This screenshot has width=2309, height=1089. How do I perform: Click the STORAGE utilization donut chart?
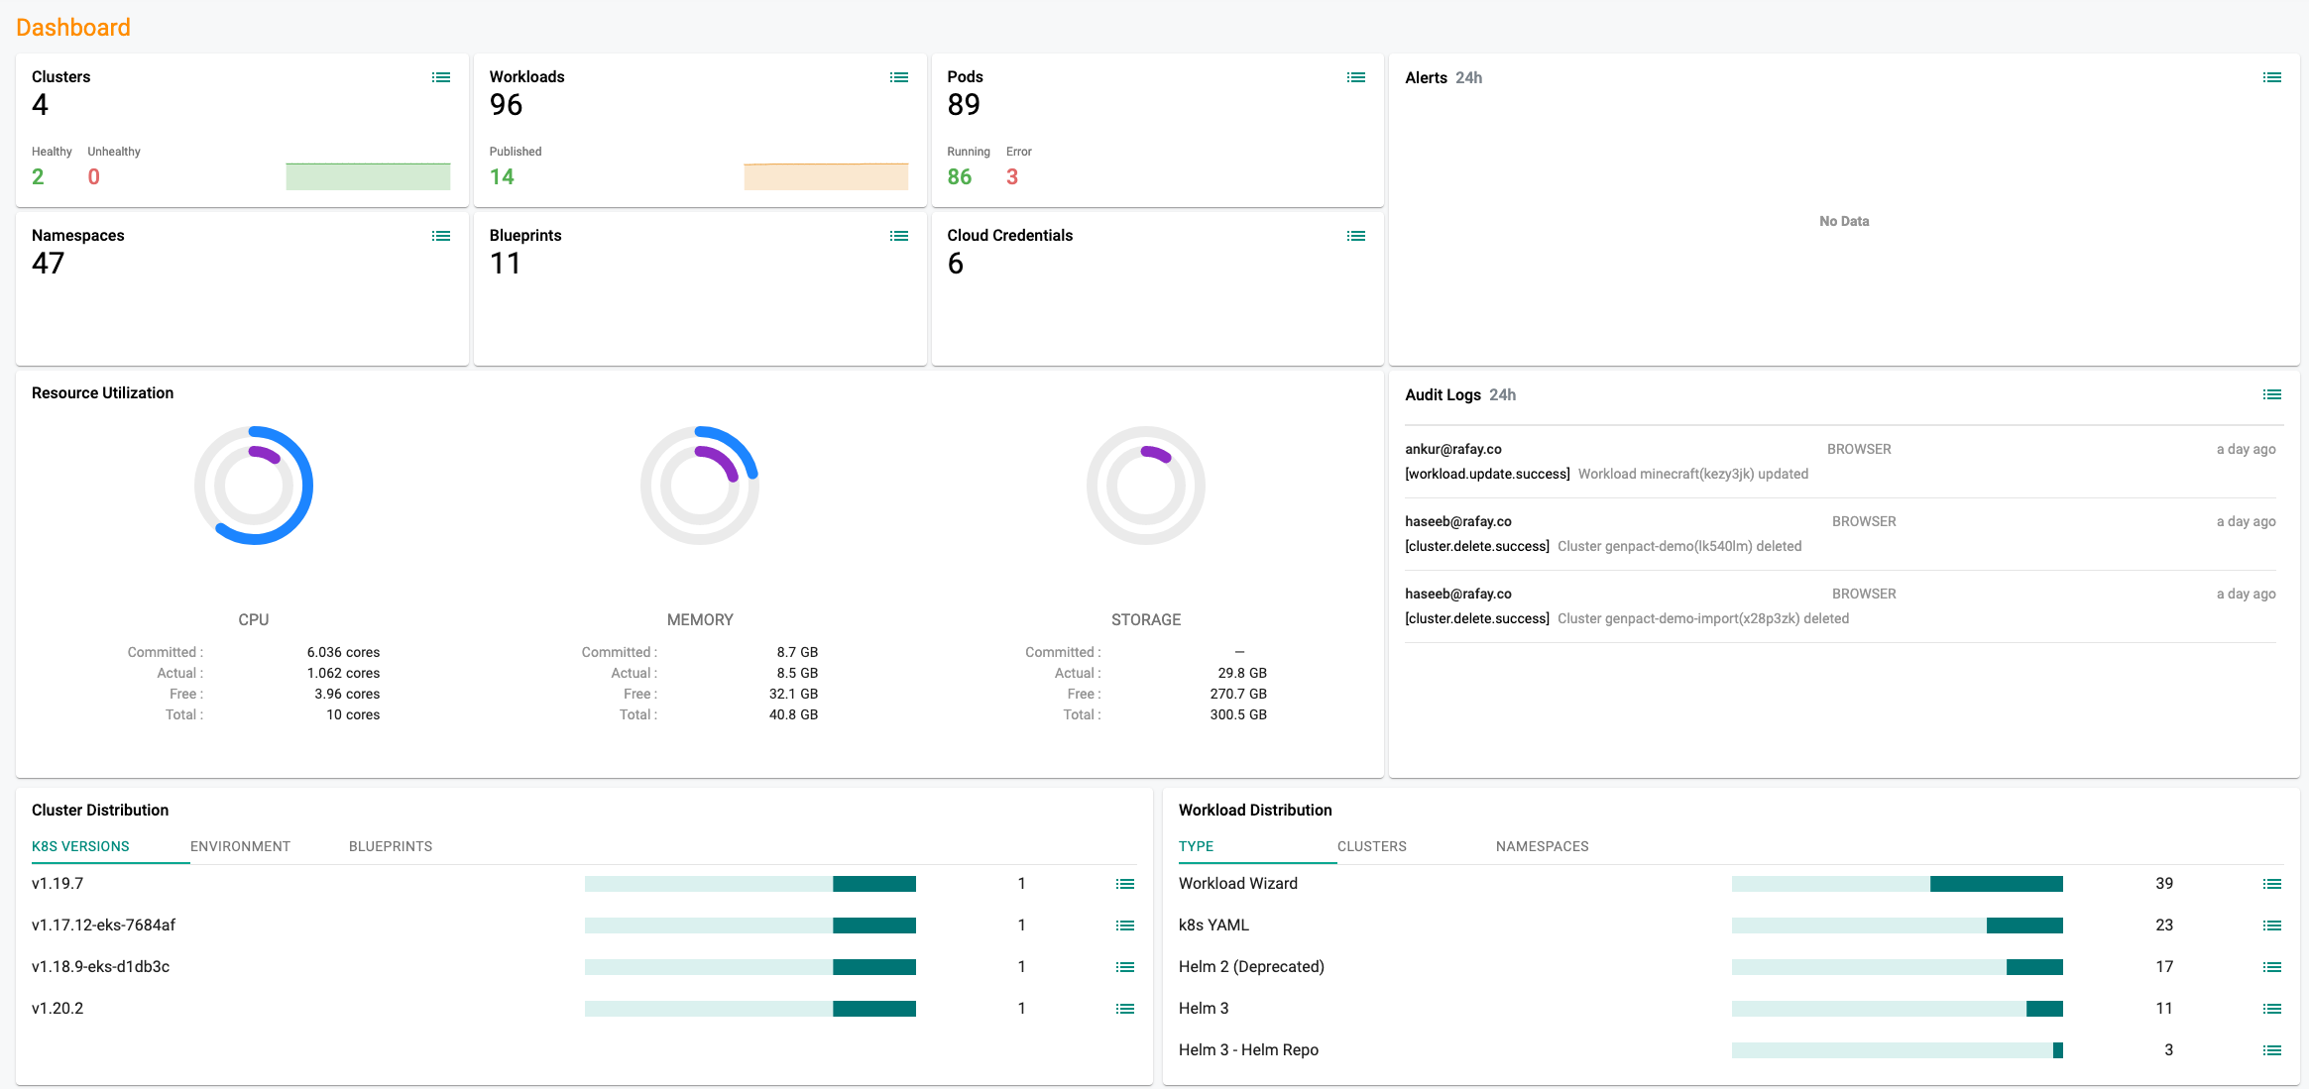(1146, 486)
